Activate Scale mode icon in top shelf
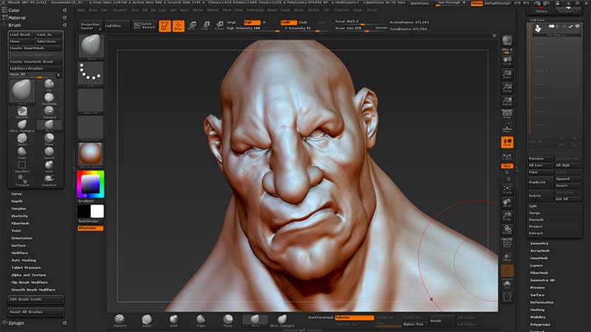The width and height of the screenshot is (591, 332). [x=206, y=26]
